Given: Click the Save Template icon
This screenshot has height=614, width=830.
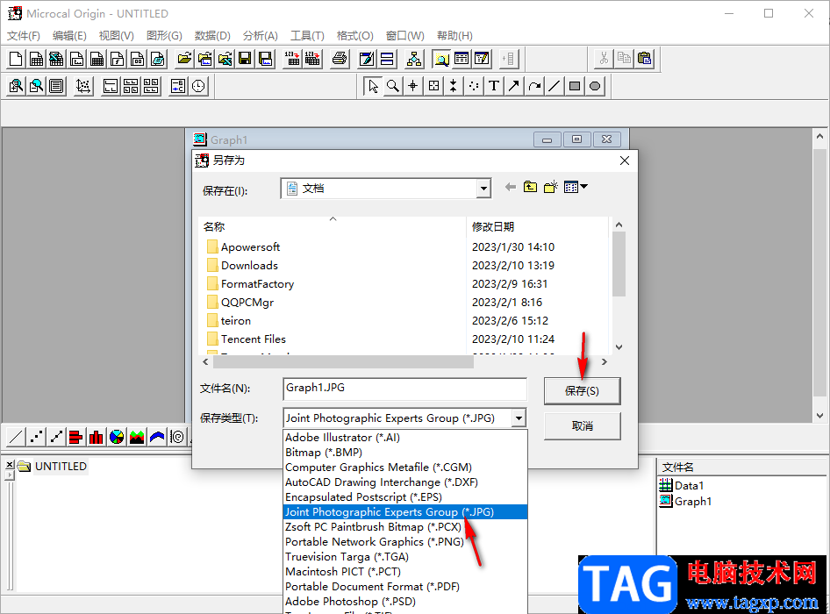Looking at the screenshot, I should pos(265,59).
